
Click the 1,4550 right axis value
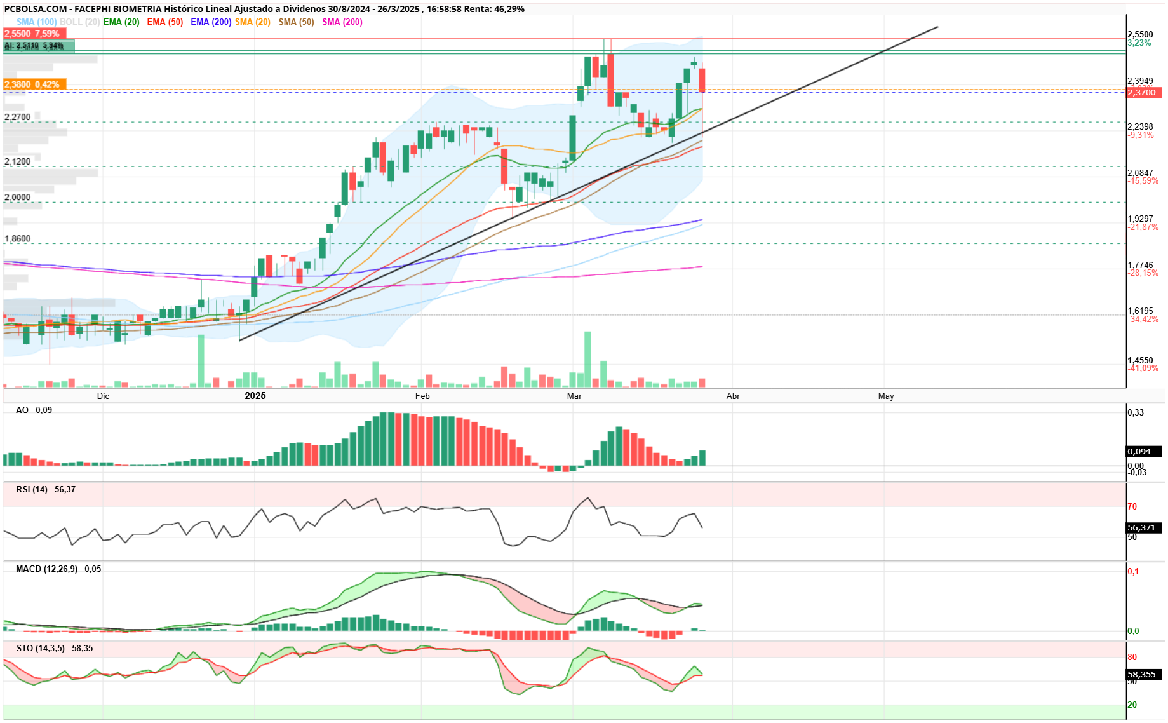tap(1140, 361)
